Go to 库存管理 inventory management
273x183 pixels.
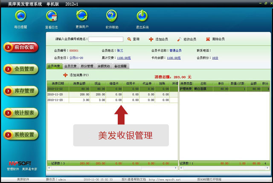pos(21,91)
